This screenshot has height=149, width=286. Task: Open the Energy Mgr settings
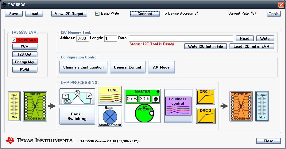[x=25, y=62]
